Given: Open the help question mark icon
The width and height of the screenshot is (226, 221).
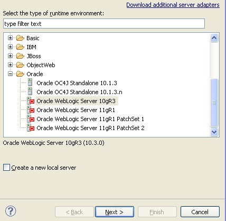Looking at the screenshot, I should [11, 211].
